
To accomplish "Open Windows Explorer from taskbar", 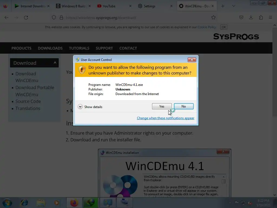I will click(41, 203).
